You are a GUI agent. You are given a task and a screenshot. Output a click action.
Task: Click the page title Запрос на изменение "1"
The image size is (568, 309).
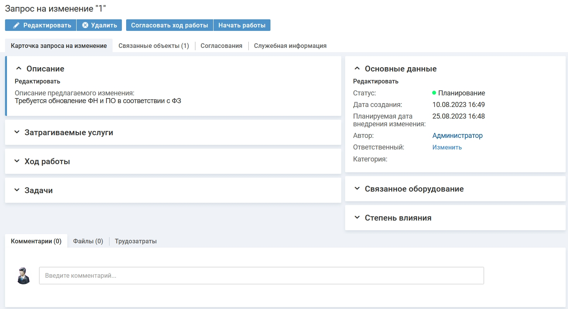point(56,8)
